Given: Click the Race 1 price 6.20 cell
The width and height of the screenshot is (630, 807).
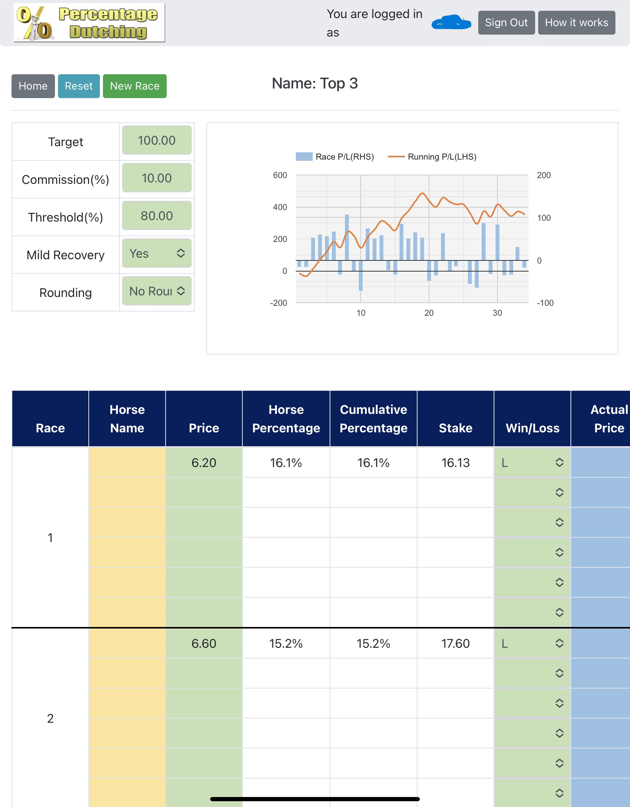Looking at the screenshot, I should (204, 462).
